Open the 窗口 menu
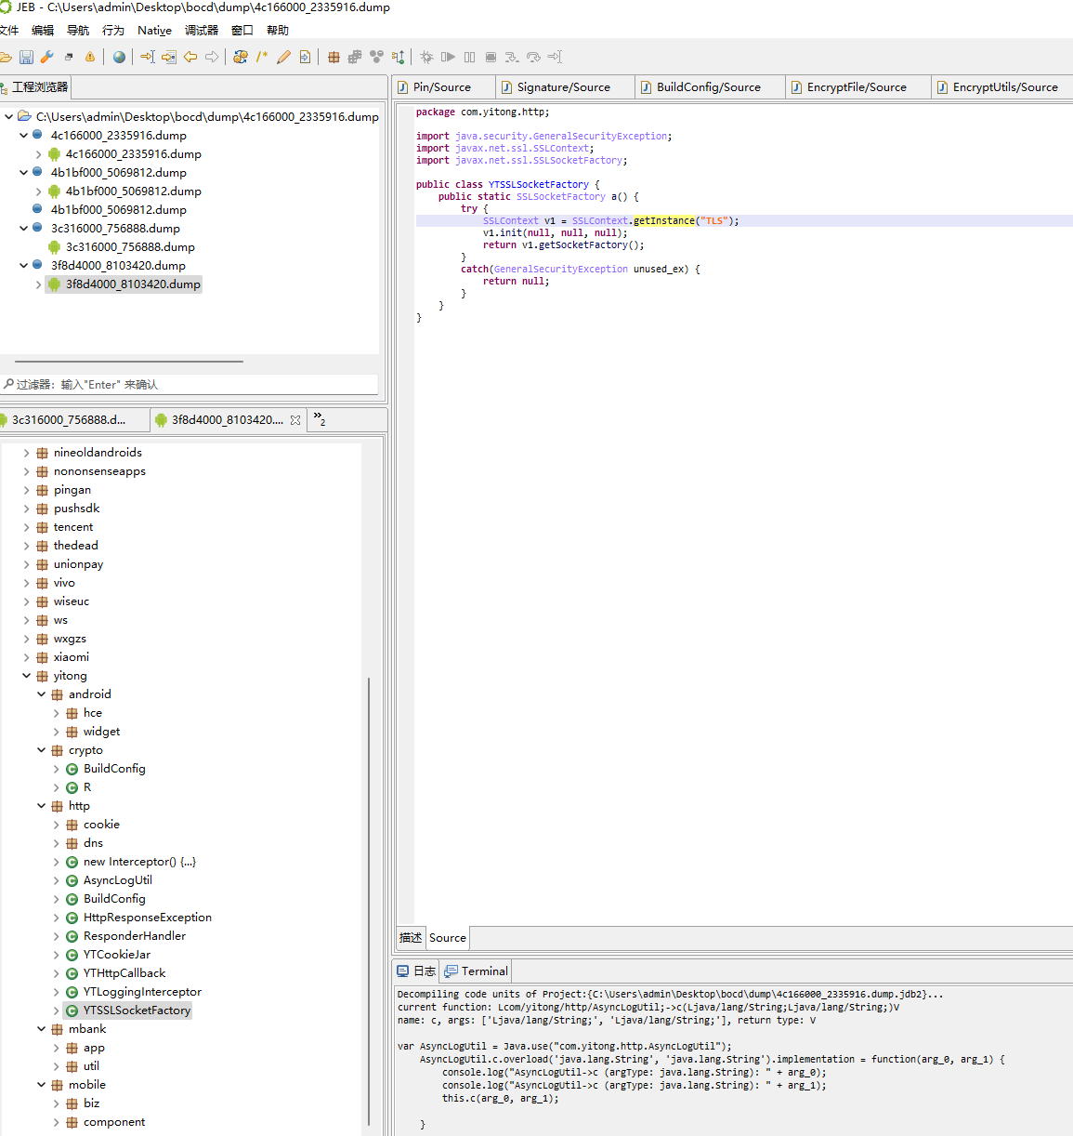Image resolution: width=1073 pixels, height=1136 pixels. tap(242, 31)
